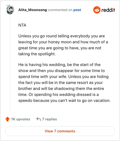Click the "View 7 comments" button
This screenshot has width=120, height=141.
pyautogui.click(x=60, y=131)
